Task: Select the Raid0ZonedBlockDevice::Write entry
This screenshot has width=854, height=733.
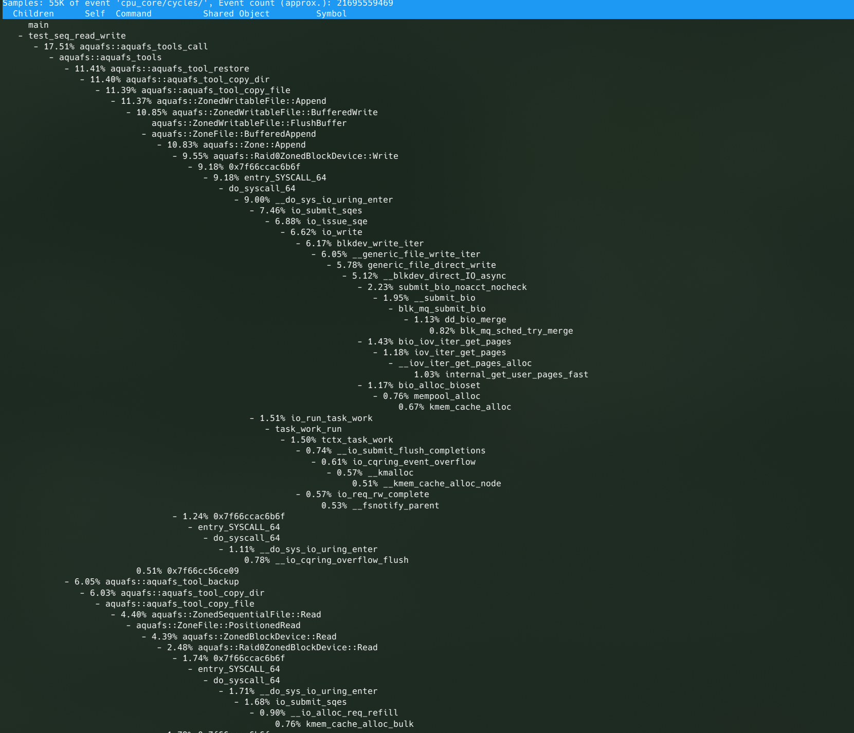Action: point(305,156)
